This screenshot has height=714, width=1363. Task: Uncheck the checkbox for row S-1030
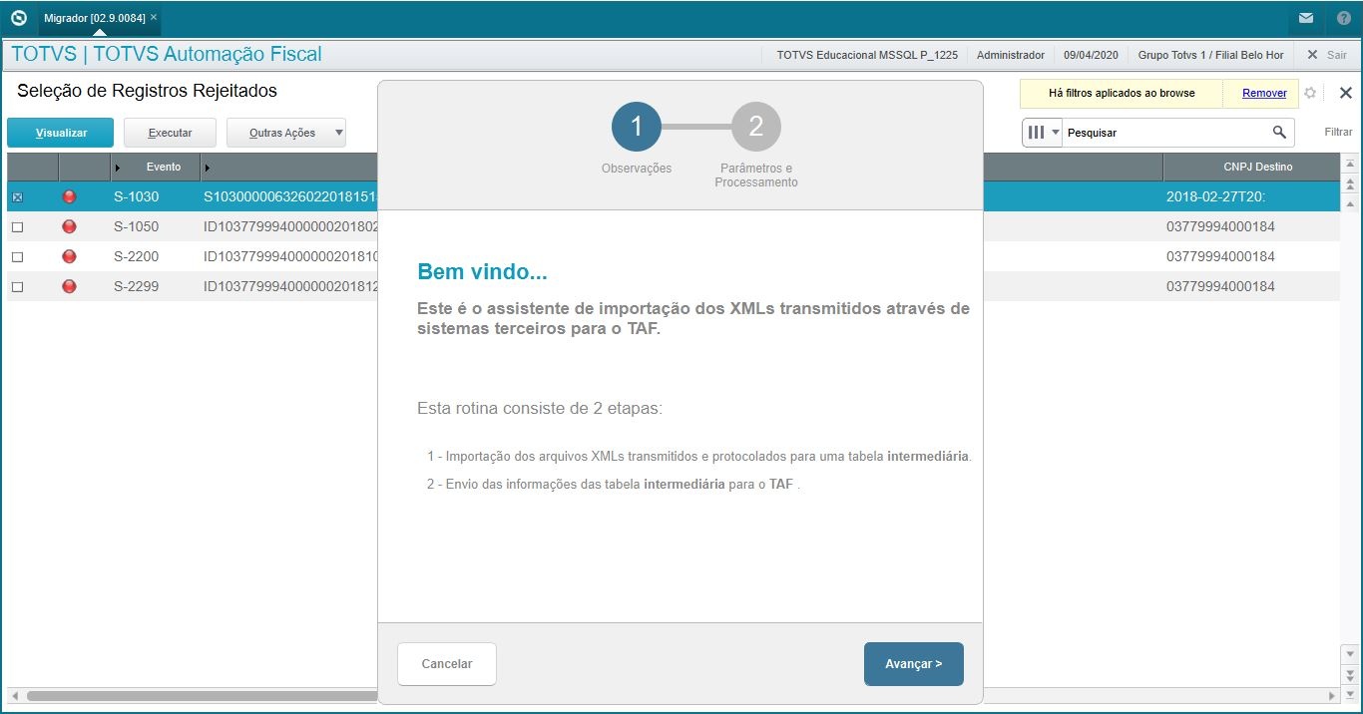pyautogui.click(x=17, y=197)
